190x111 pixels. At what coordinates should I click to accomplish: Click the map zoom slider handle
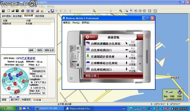click(x=111, y=11)
